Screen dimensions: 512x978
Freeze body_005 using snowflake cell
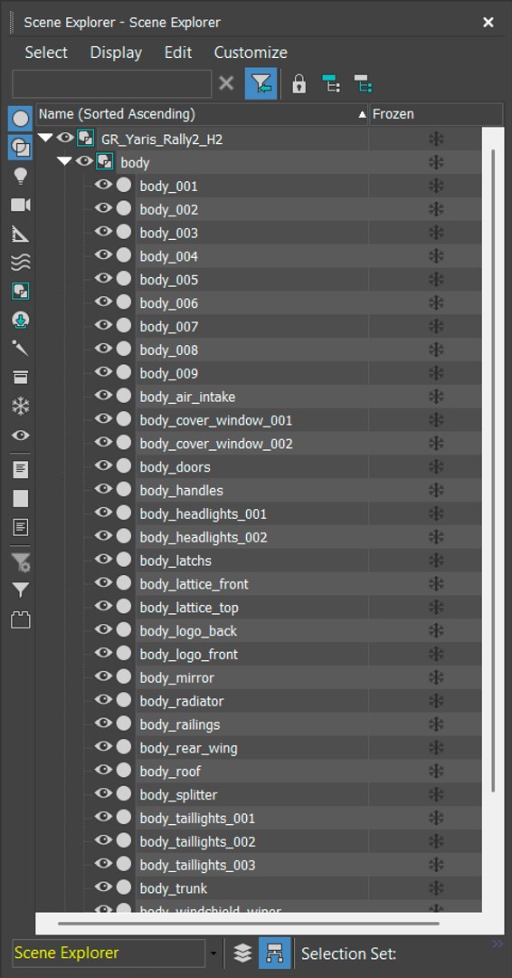point(436,280)
